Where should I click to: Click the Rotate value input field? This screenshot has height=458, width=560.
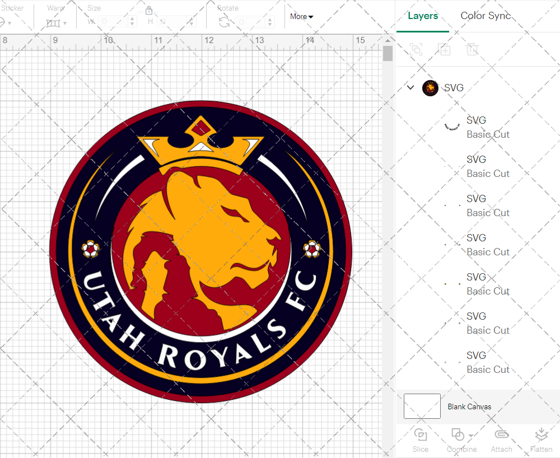pos(251,22)
